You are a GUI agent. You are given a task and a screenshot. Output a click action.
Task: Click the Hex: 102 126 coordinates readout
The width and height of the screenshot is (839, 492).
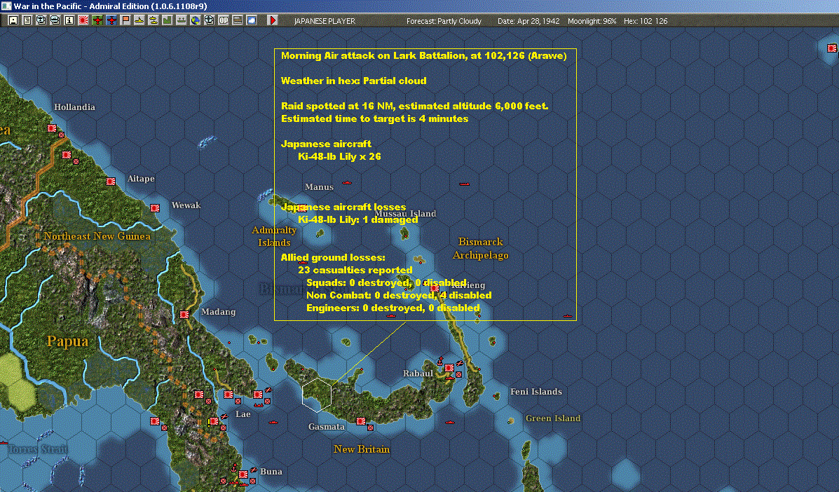click(646, 21)
